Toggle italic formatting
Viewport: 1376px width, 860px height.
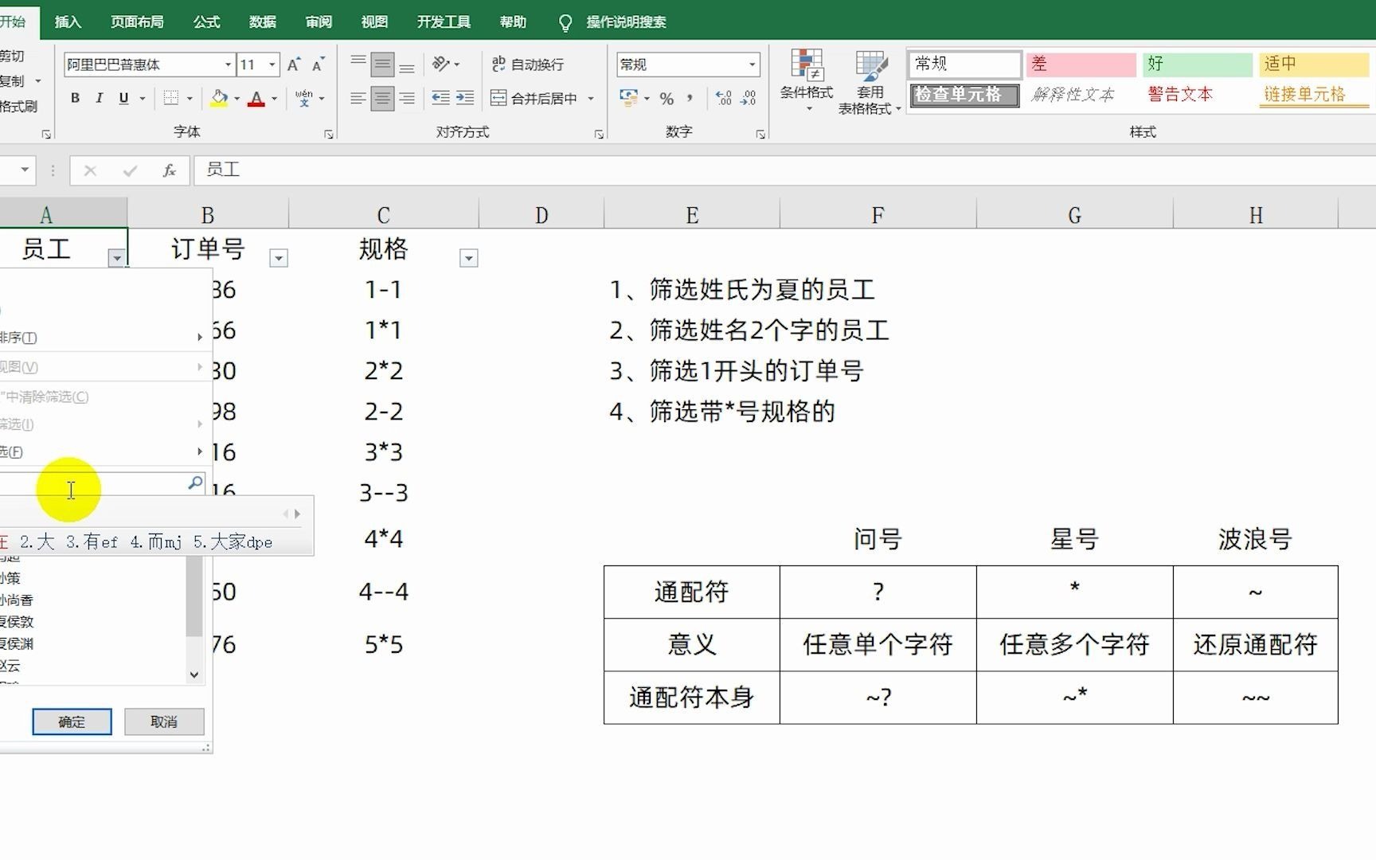pyautogui.click(x=99, y=98)
